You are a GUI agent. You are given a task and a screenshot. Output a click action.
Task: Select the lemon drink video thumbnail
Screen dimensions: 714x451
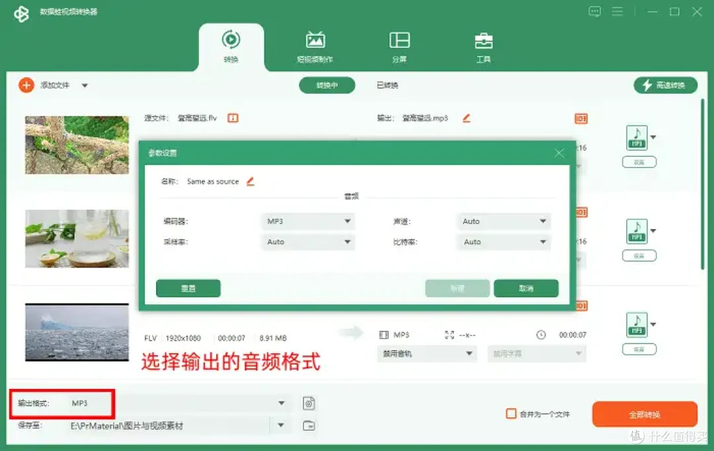[77, 238]
